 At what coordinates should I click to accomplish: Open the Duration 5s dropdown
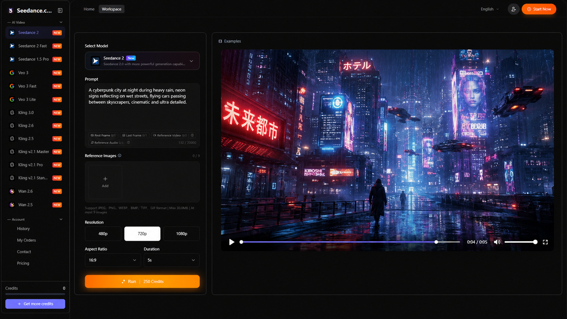point(172,260)
